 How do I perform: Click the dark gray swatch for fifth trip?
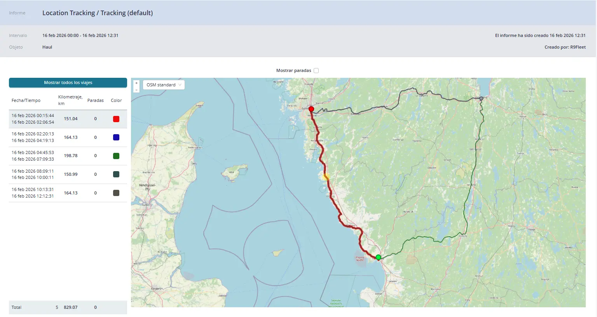tap(116, 193)
